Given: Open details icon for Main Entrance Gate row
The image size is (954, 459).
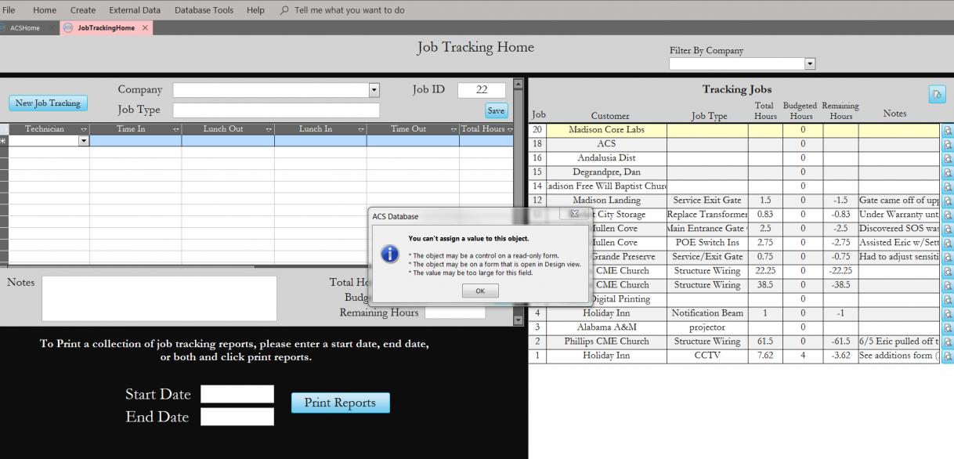Looking at the screenshot, I should click(948, 229).
